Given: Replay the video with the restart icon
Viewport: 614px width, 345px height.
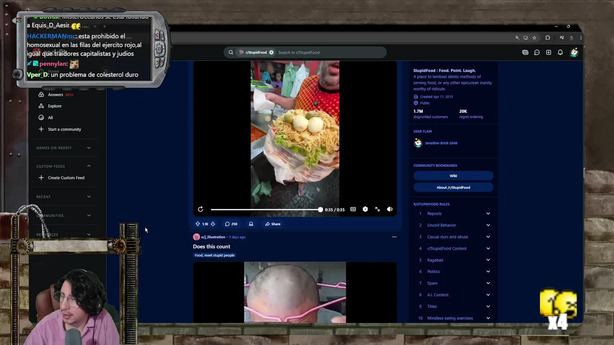Looking at the screenshot, I should point(201,209).
